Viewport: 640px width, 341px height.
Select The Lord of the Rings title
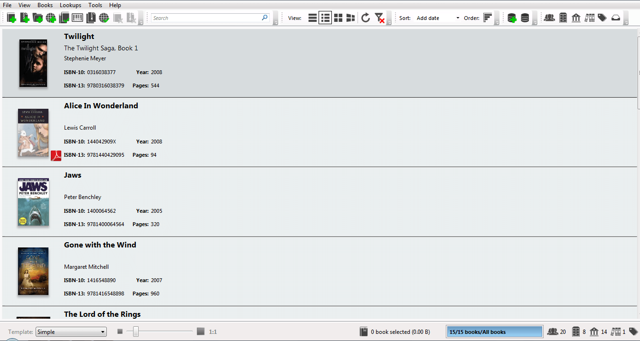(x=103, y=314)
